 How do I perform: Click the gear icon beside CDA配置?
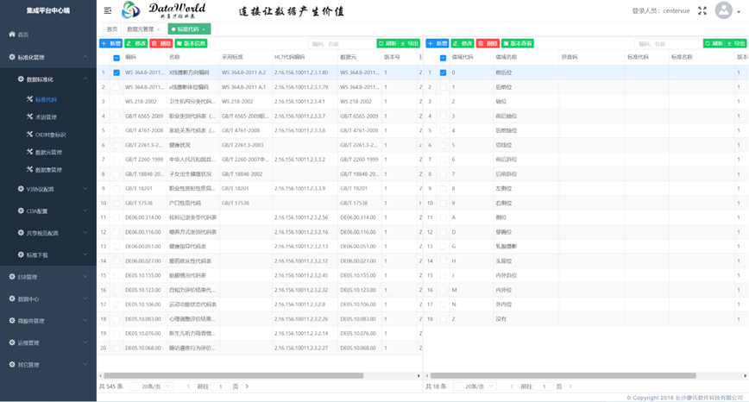pyautogui.click(x=21, y=210)
